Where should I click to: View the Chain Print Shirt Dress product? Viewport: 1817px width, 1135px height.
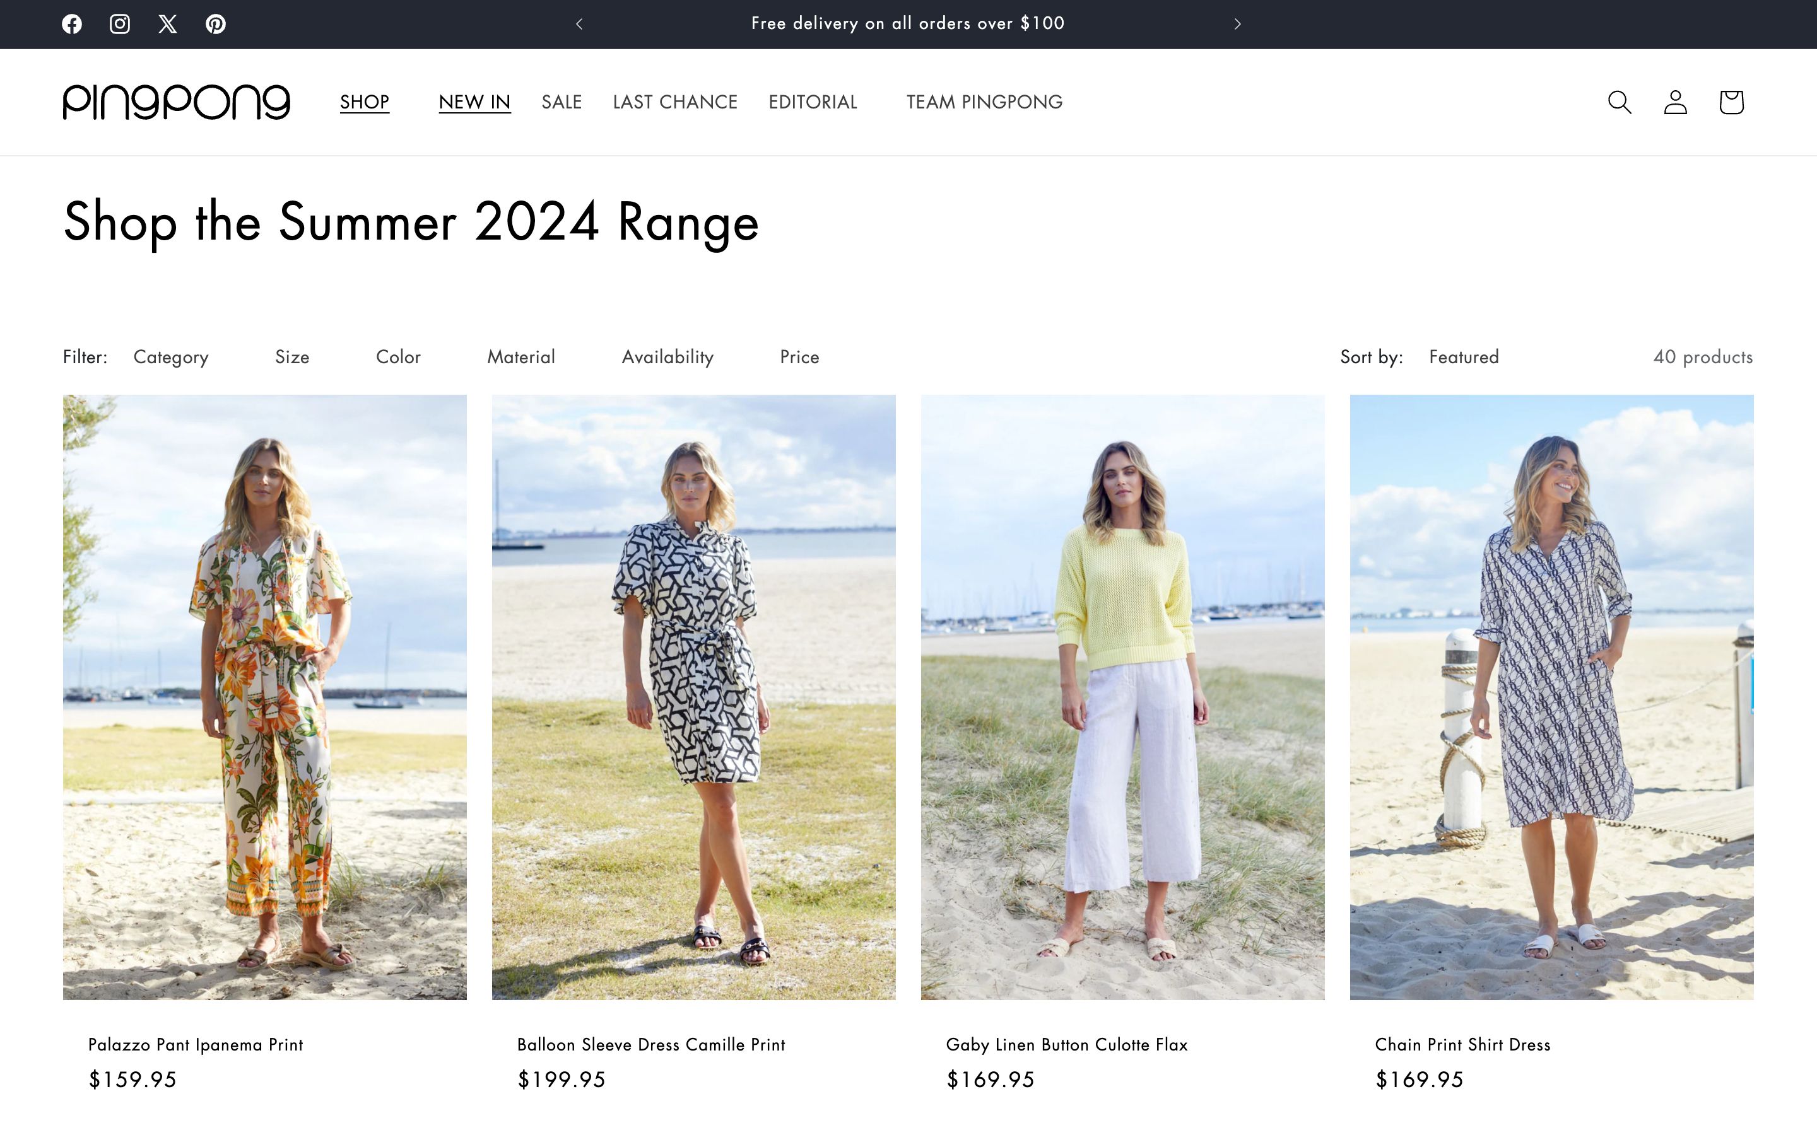click(1461, 1044)
